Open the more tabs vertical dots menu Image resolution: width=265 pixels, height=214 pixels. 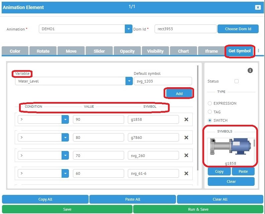pos(258,51)
